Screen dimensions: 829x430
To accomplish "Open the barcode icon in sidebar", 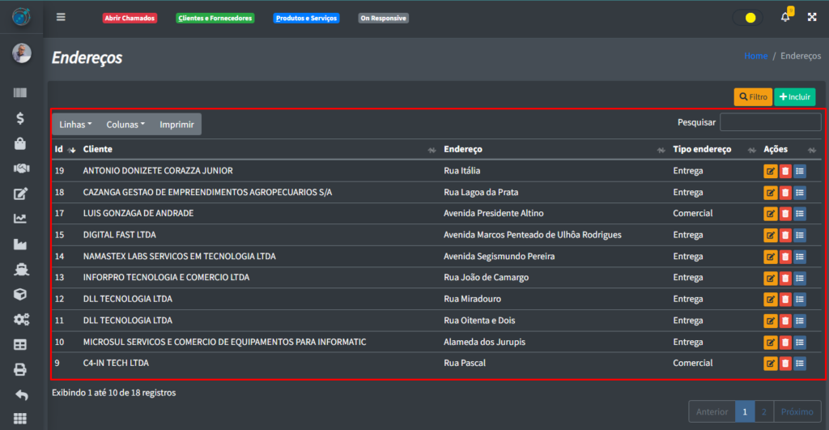I will pyautogui.click(x=20, y=94).
